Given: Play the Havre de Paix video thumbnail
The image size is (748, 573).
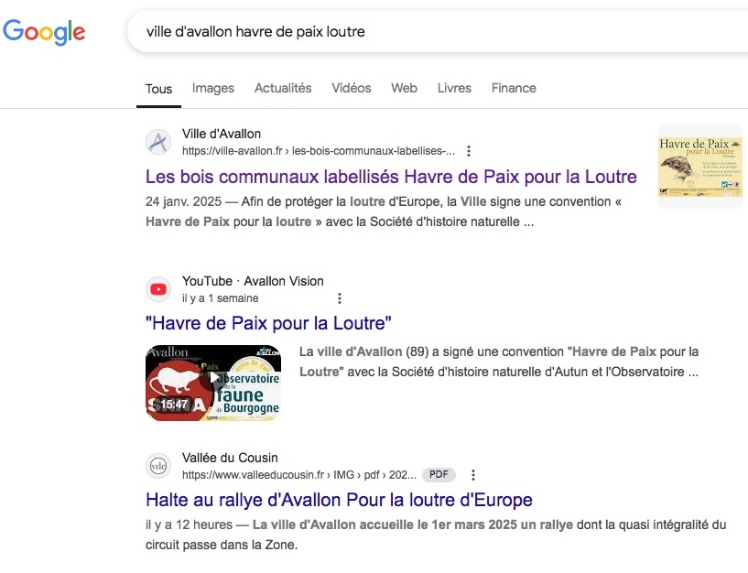Looking at the screenshot, I should (x=213, y=384).
